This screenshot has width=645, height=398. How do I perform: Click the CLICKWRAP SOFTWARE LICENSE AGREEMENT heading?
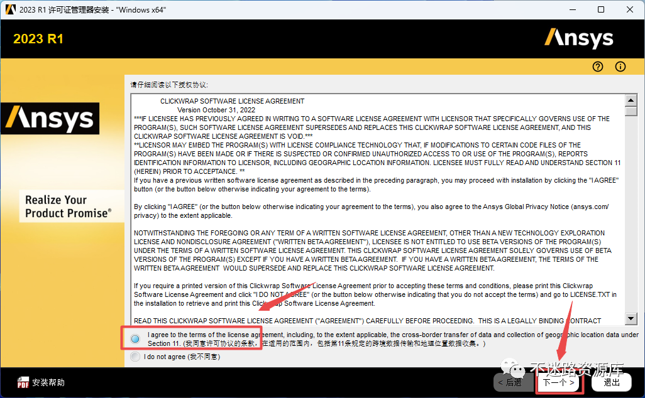[232, 101]
